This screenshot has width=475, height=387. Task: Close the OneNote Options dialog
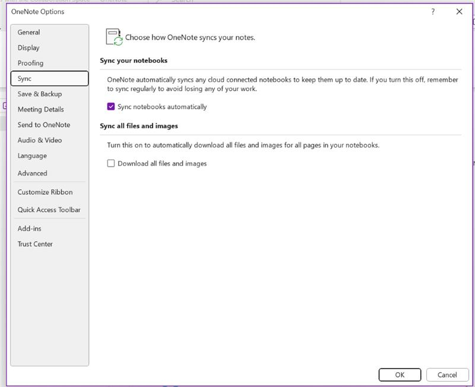pyautogui.click(x=459, y=12)
